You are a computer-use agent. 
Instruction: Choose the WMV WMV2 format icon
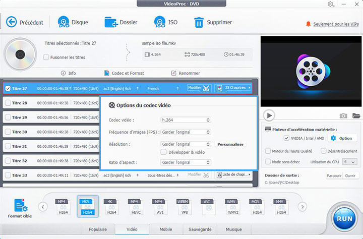pyautogui.click(x=233, y=206)
